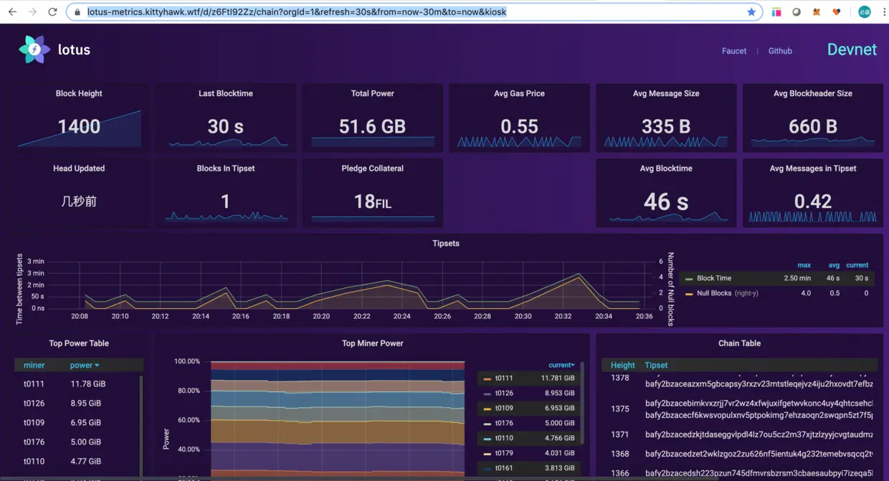Click the 46 s Avg Blocktime value

(666, 201)
